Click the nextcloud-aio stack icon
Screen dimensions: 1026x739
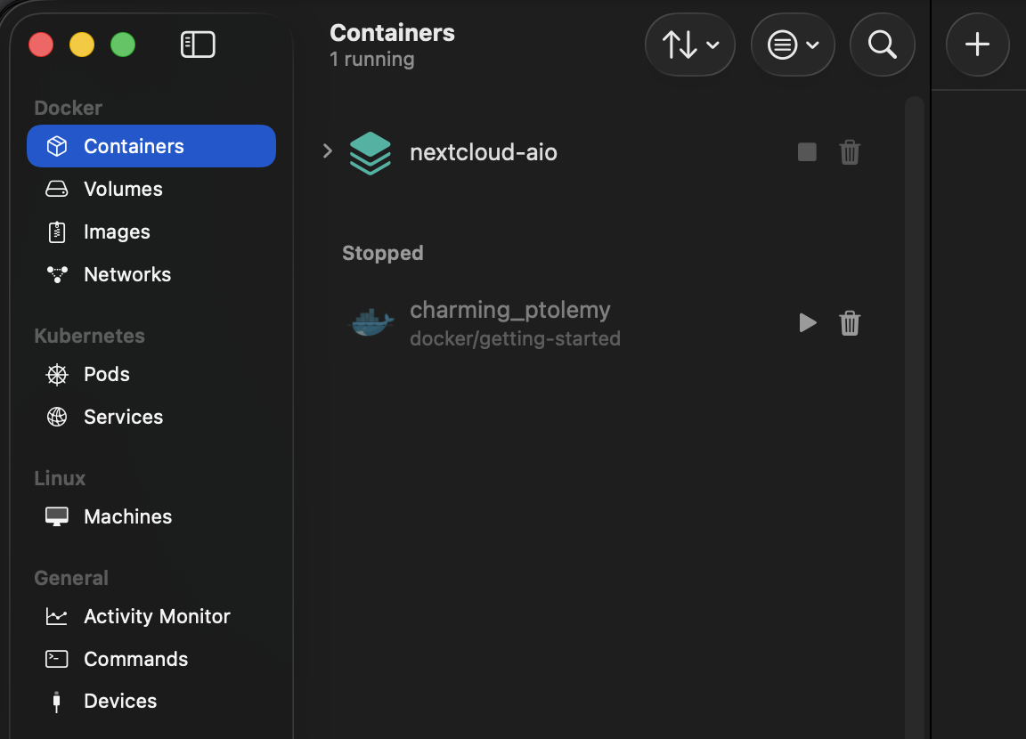click(x=370, y=153)
